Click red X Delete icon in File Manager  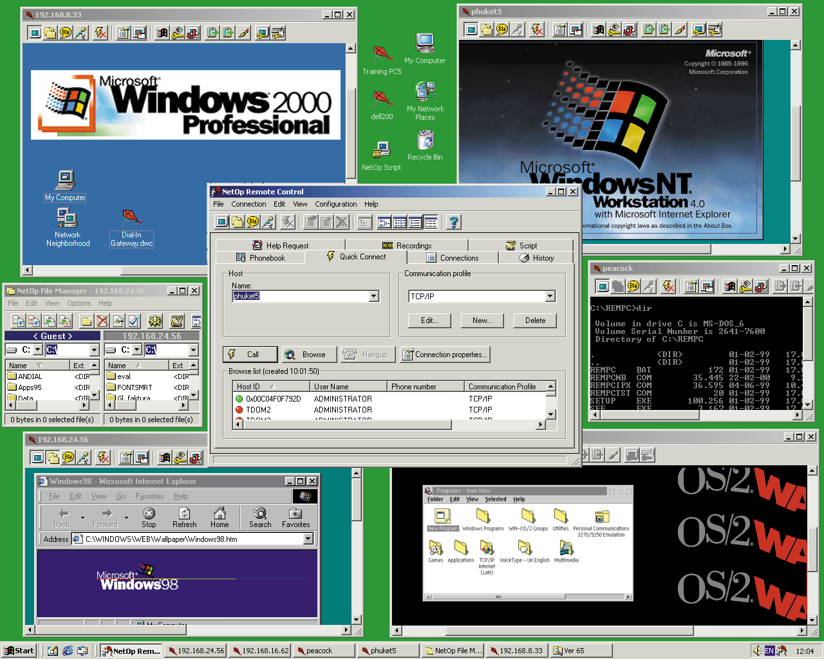102,320
